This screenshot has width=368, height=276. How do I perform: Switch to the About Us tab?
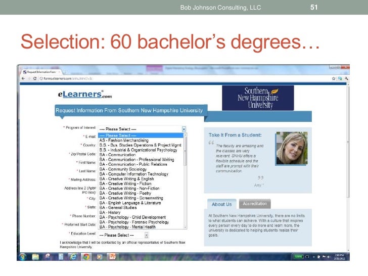(221, 204)
